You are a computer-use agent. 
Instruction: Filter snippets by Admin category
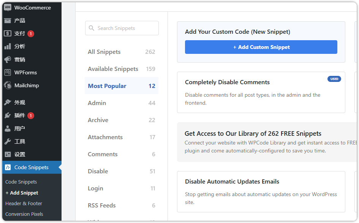click(x=122, y=103)
